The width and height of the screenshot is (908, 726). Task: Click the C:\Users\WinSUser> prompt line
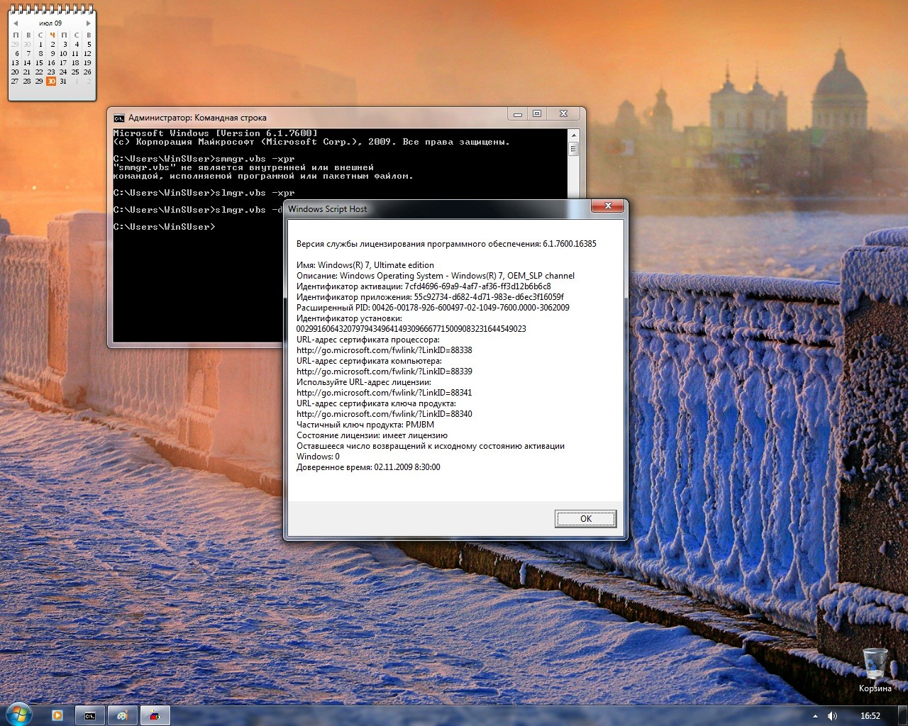tap(164, 227)
